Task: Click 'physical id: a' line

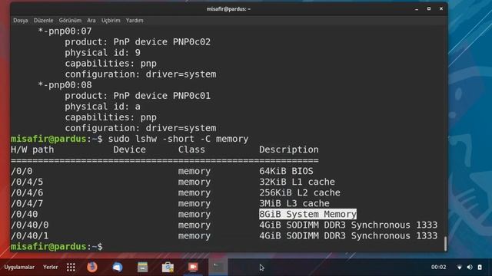Action: coord(102,107)
